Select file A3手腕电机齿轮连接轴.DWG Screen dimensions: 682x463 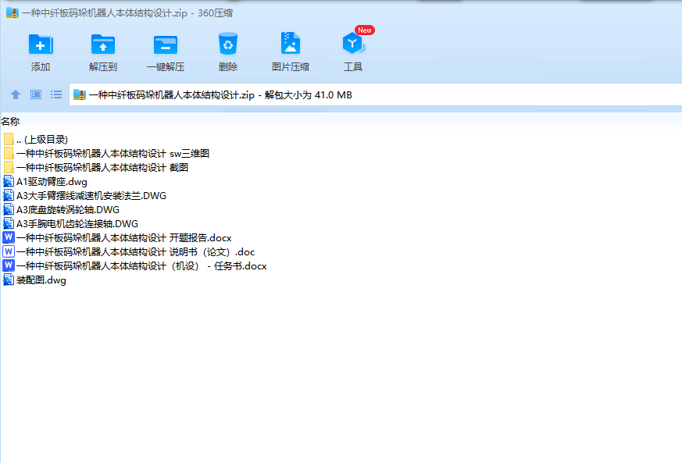coord(71,223)
